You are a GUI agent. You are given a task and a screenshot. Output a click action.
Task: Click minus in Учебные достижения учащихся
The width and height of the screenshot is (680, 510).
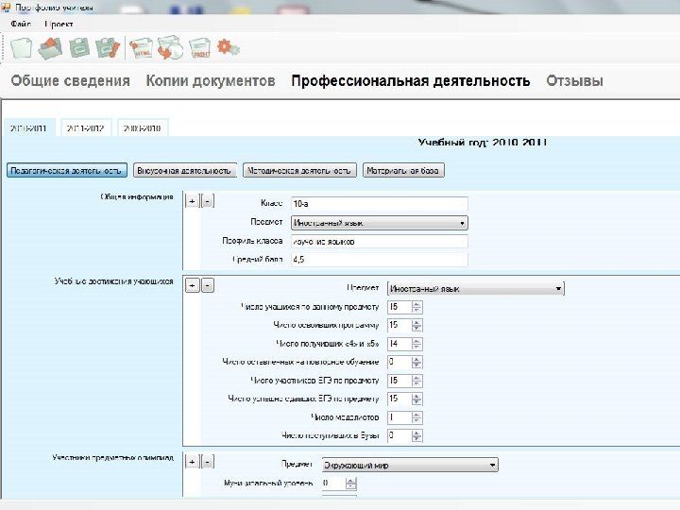[208, 285]
